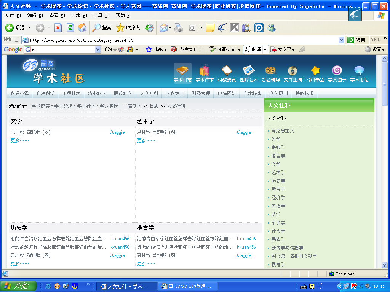Open 搜索 search toolbar button

pyautogui.click(x=101, y=27)
